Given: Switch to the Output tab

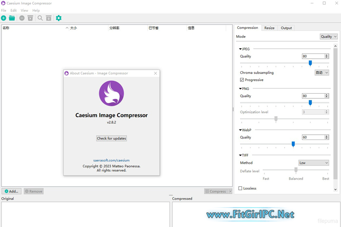Looking at the screenshot, I should pyautogui.click(x=286, y=28).
